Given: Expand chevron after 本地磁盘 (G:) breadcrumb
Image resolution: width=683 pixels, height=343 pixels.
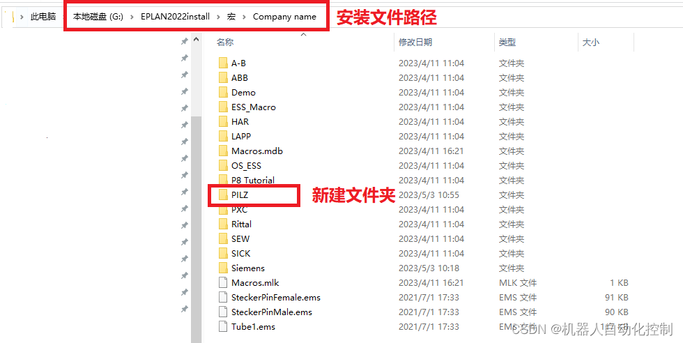Looking at the screenshot, I should [132, 17].
